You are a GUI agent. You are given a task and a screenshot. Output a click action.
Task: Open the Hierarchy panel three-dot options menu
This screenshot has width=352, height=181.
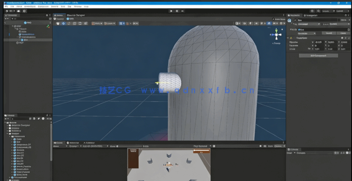tap(50, 15)
